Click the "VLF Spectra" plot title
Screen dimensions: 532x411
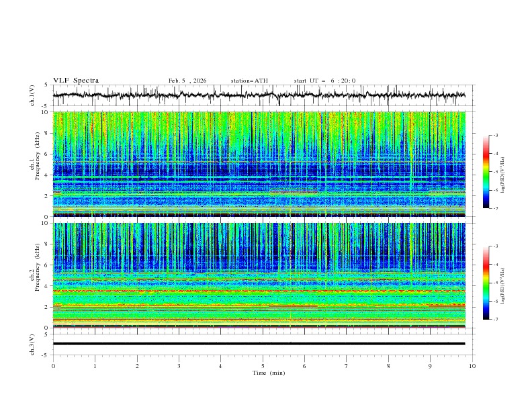(x=76, y=81)
